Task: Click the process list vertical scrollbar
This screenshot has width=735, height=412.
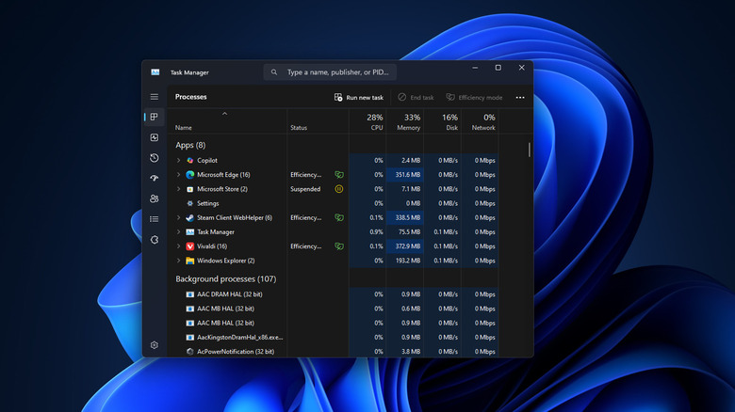Action: [x=529, y=151]
